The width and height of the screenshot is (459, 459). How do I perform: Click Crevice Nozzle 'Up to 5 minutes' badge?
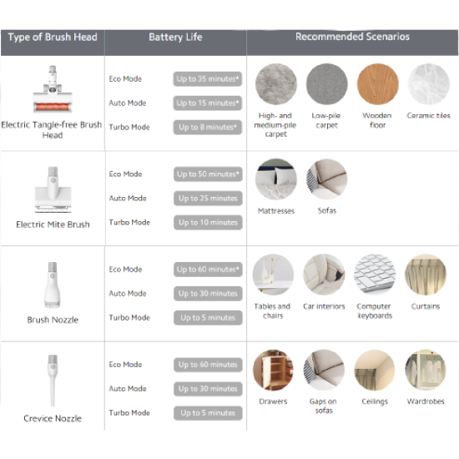(208, 413)
